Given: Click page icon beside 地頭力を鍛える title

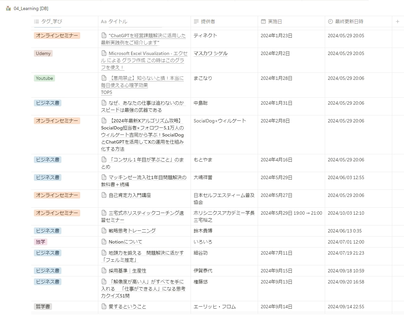Looking at the screenshot, I should [104, 253].
